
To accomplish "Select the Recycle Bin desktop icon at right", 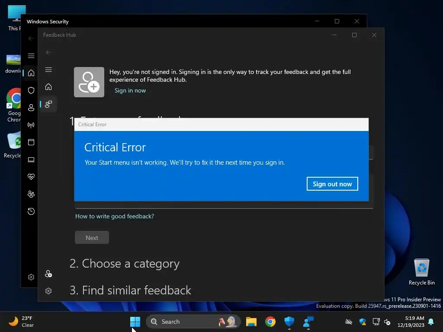I will click(421, 272).
